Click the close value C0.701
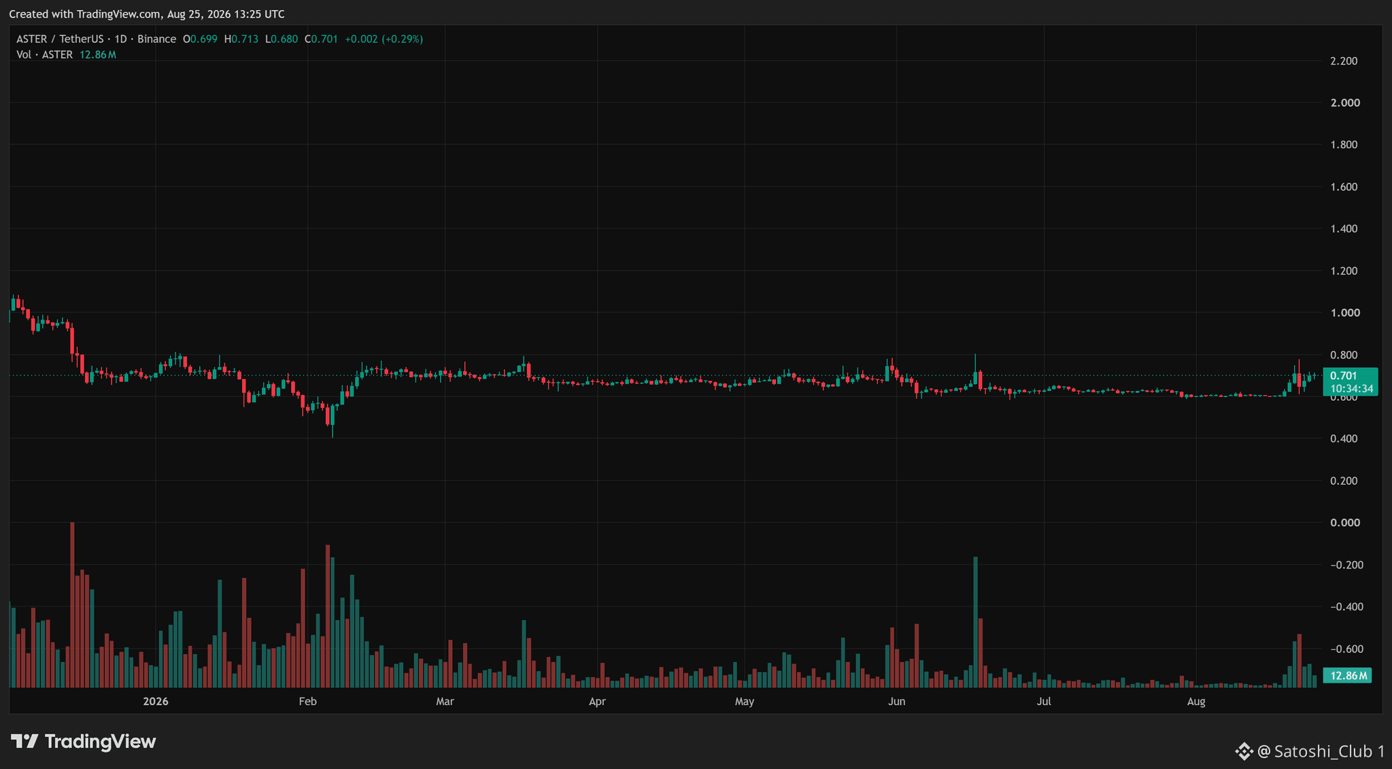 pos(321,39)
